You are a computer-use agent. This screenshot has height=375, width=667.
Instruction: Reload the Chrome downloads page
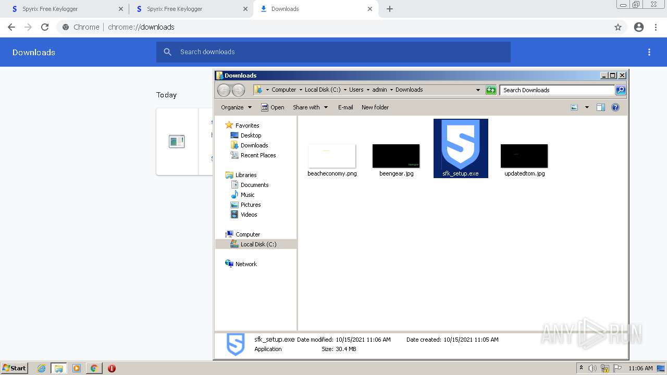(45, 27)
